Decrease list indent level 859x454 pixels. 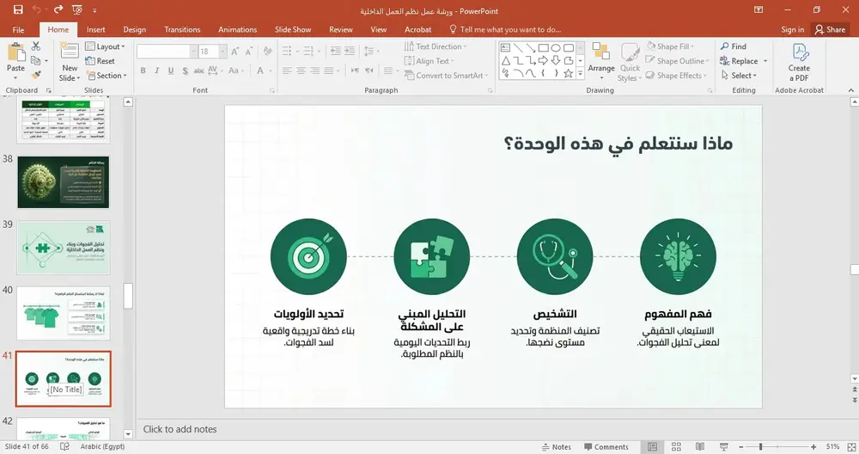(x=335, y=51)
